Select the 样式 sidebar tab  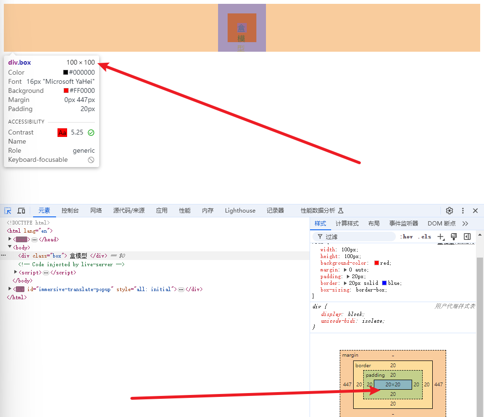pos(321,224)
